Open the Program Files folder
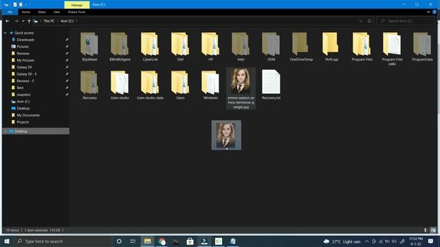Viewport: 440px width, 247px height. click(362, 47)
